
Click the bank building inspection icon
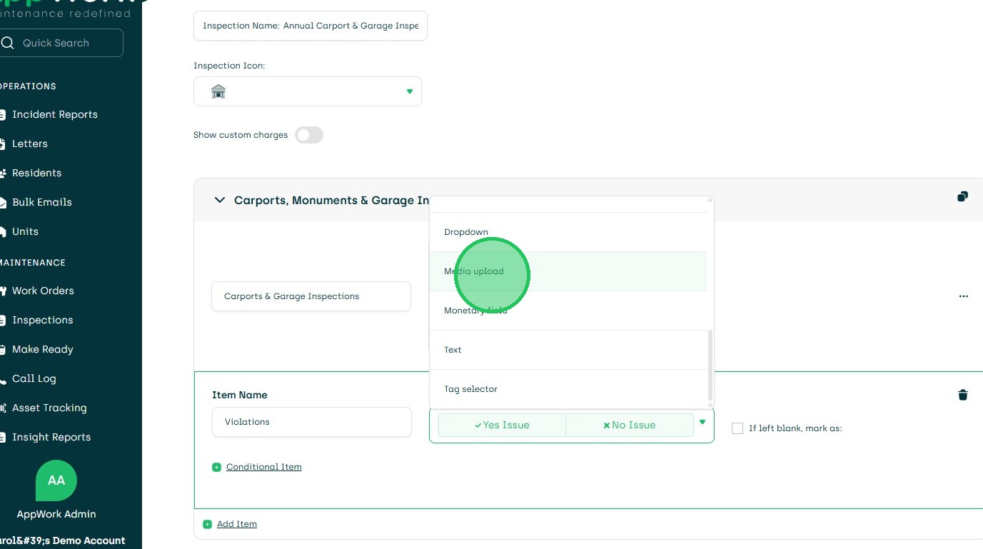pyautogui.click(x=218, y=91)
